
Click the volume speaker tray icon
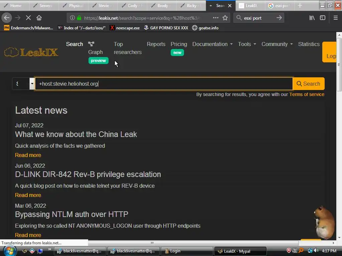click(x=316, y=251)
